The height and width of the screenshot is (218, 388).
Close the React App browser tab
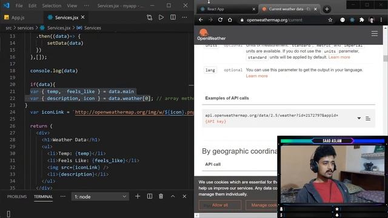tap(253, 9)
